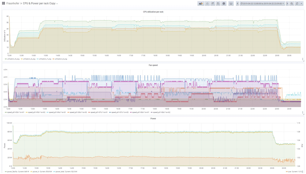The width and height of the screenshot is (306, 174).
Task: Open the time range picker 2019-04-22
Action: point(262,3)
